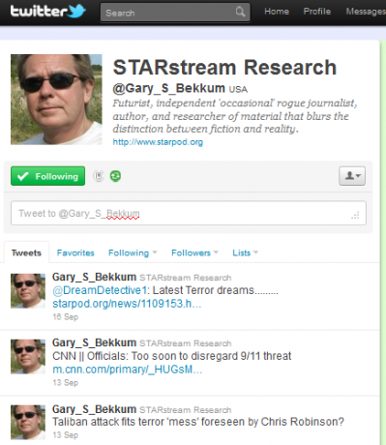This screenshot has height=445, width=386.
Task: Select the Tweets tab
Action: click(26, 252)
